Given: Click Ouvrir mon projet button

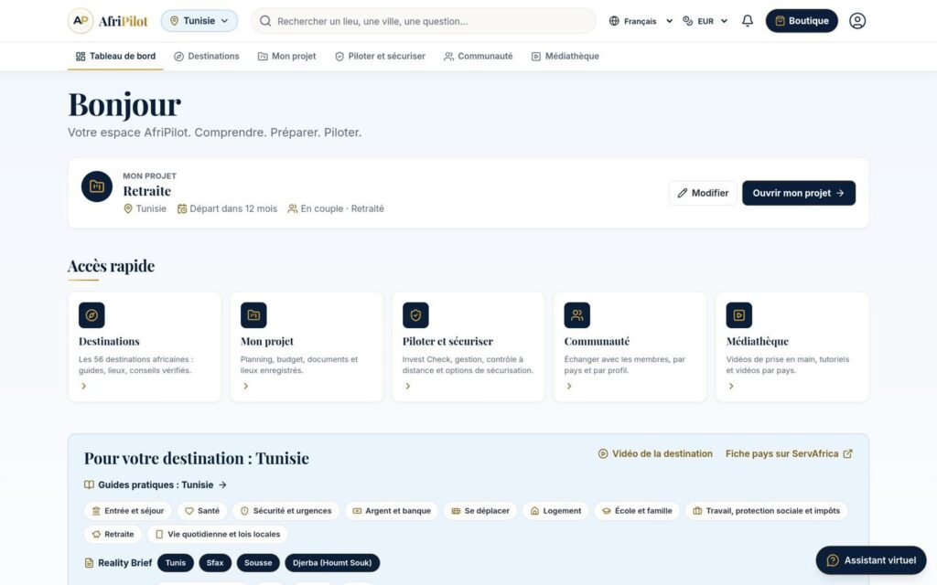Looking at the screenshot, I should pos(798,193).
